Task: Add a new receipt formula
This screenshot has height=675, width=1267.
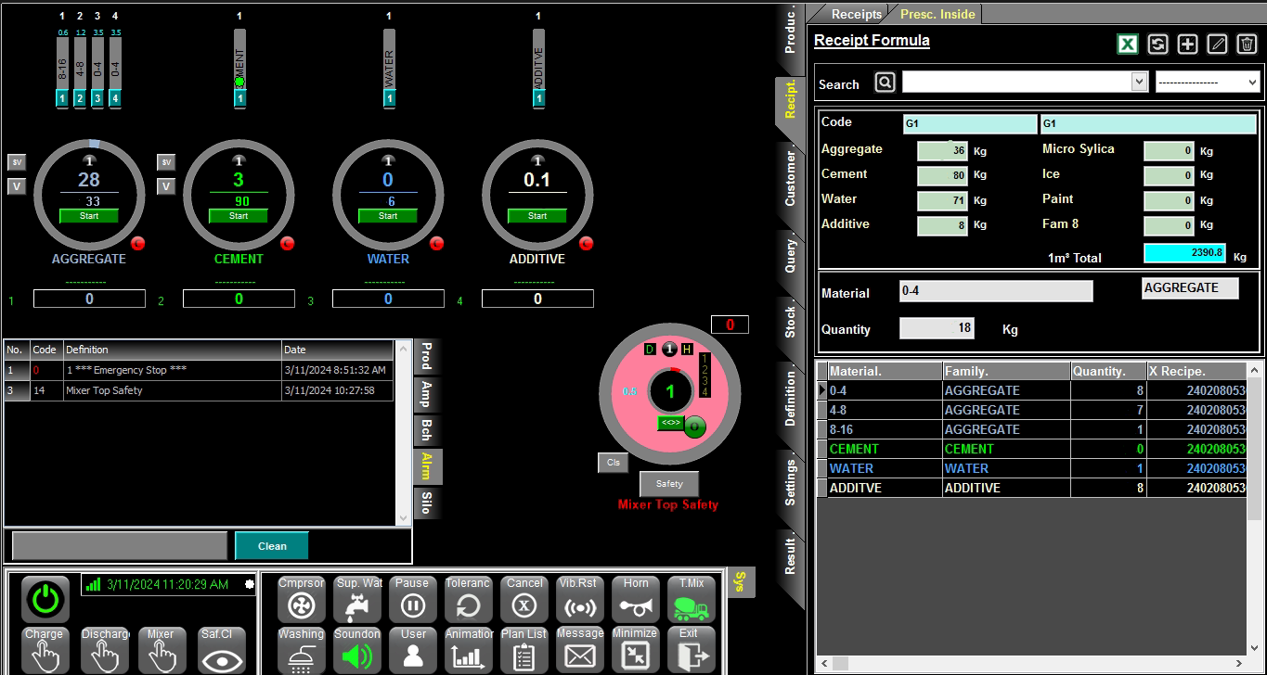Action: pos(1187,44)
